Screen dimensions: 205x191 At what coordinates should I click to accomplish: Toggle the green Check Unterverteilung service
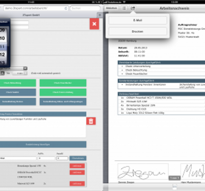point(63,92)
